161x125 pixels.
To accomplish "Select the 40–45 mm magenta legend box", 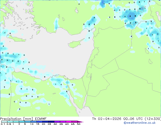I will coord(69,122).
